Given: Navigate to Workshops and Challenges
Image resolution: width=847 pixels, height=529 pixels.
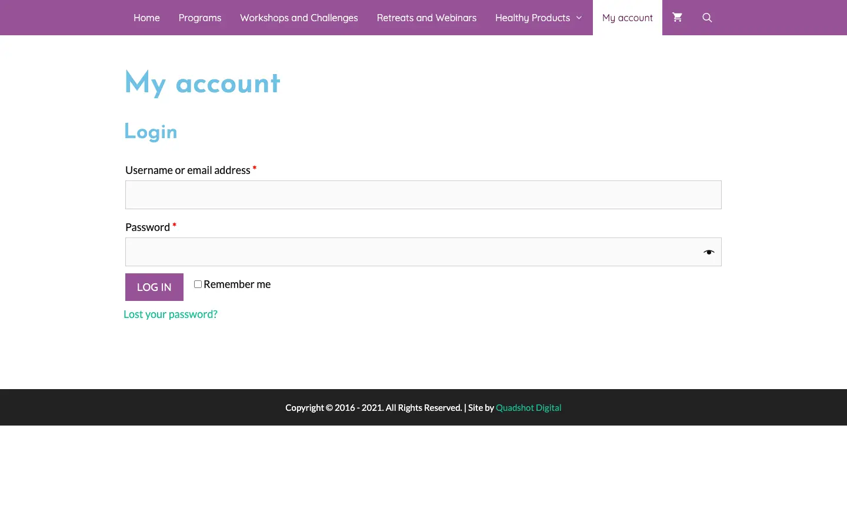Looking at the screenshot, I should [299, 18].
